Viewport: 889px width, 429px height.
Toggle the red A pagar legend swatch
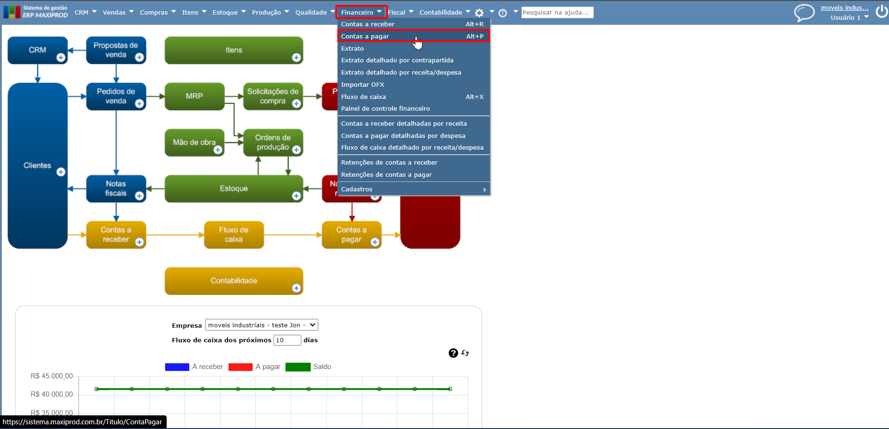(x=240, y=367)
